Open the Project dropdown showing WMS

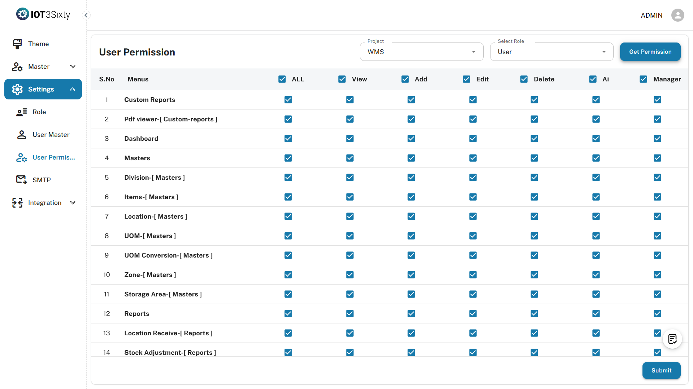click(421, 52)
